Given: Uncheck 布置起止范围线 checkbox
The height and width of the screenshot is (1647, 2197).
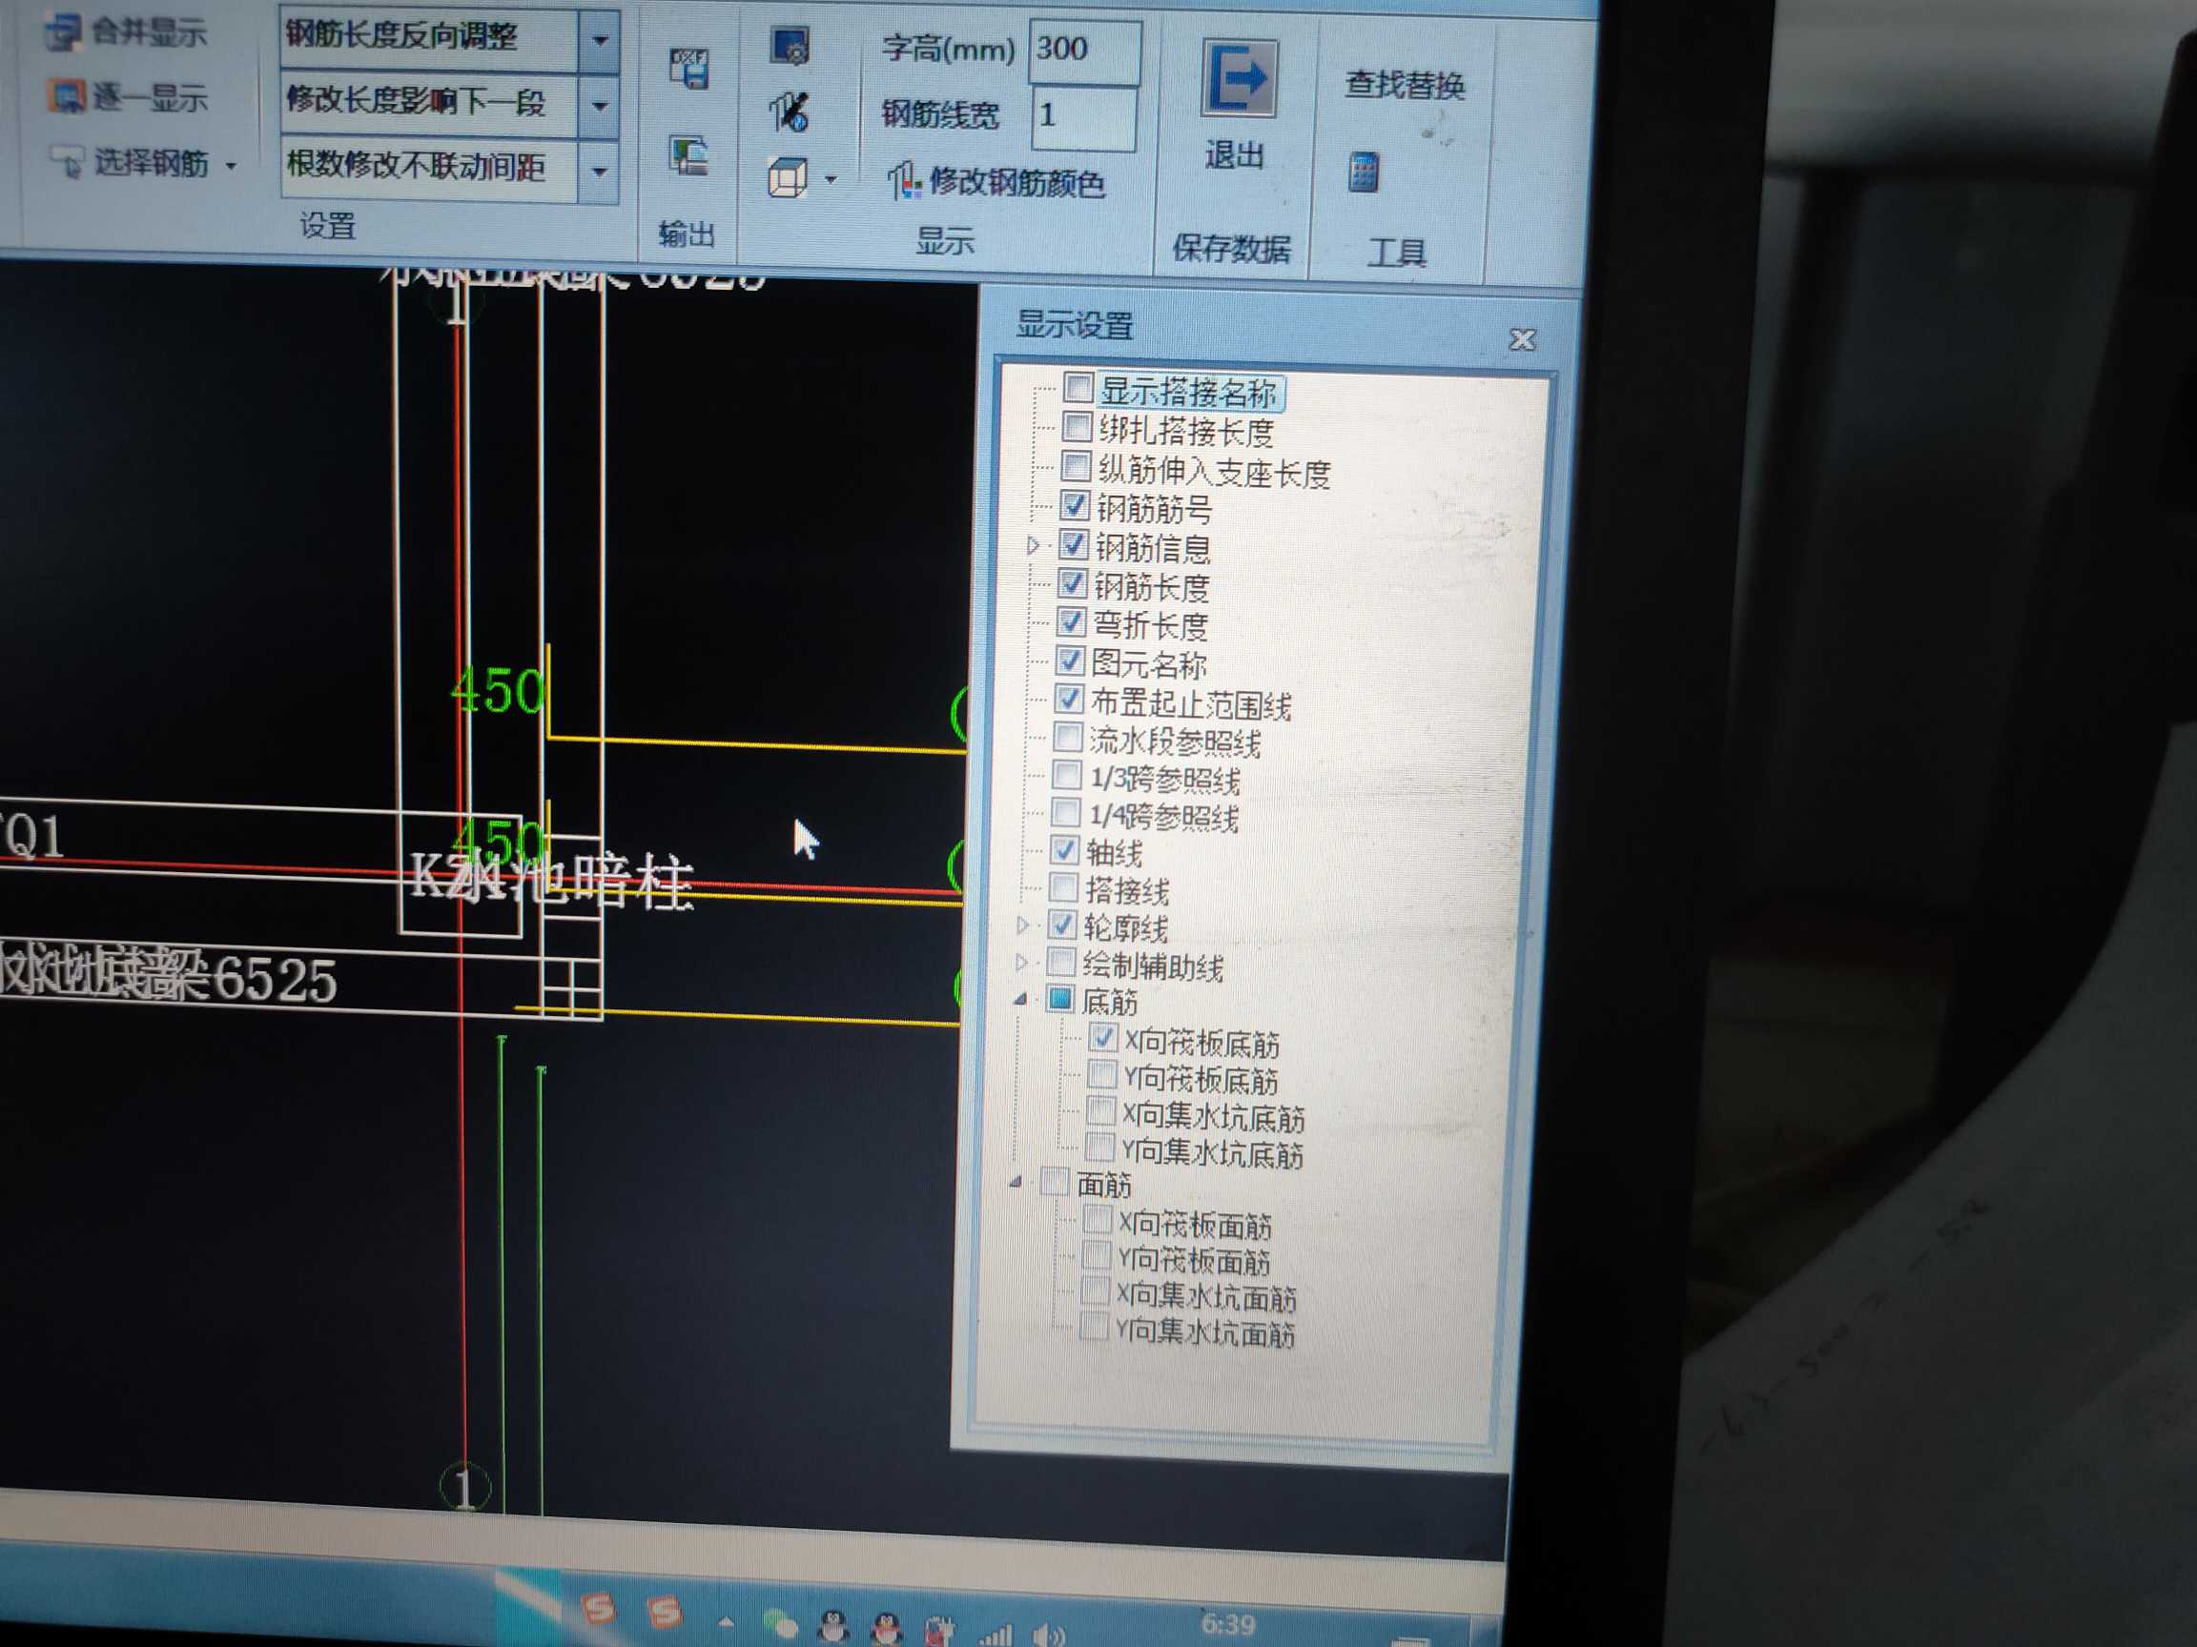Looking at the screenshot, I should click(1069, 699).
